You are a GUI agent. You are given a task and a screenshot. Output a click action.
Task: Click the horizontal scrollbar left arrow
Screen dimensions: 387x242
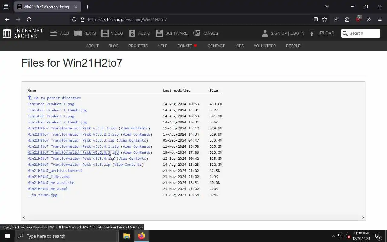coord(24,217)
